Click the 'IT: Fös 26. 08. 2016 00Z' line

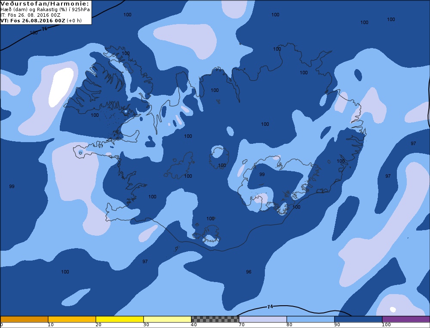31,15
